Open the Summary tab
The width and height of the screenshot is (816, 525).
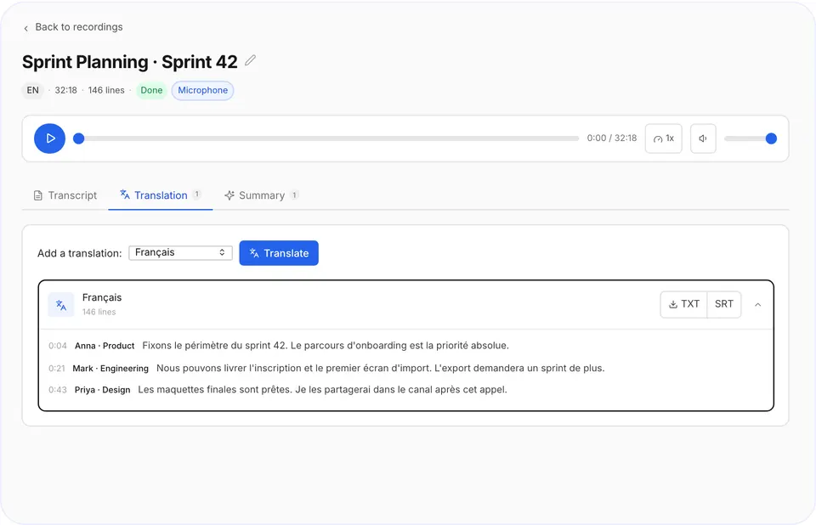pyautogui.click(x=261, y=195)
